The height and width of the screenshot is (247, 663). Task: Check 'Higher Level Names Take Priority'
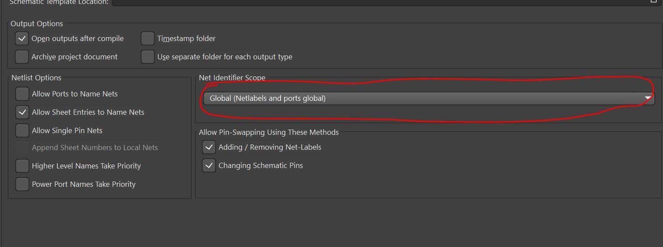[x=22, y=166]
